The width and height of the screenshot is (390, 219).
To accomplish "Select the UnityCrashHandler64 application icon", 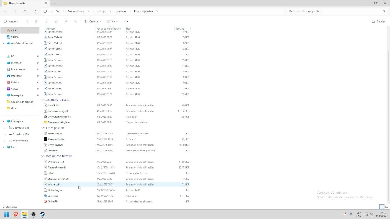I will coord(45,117).
